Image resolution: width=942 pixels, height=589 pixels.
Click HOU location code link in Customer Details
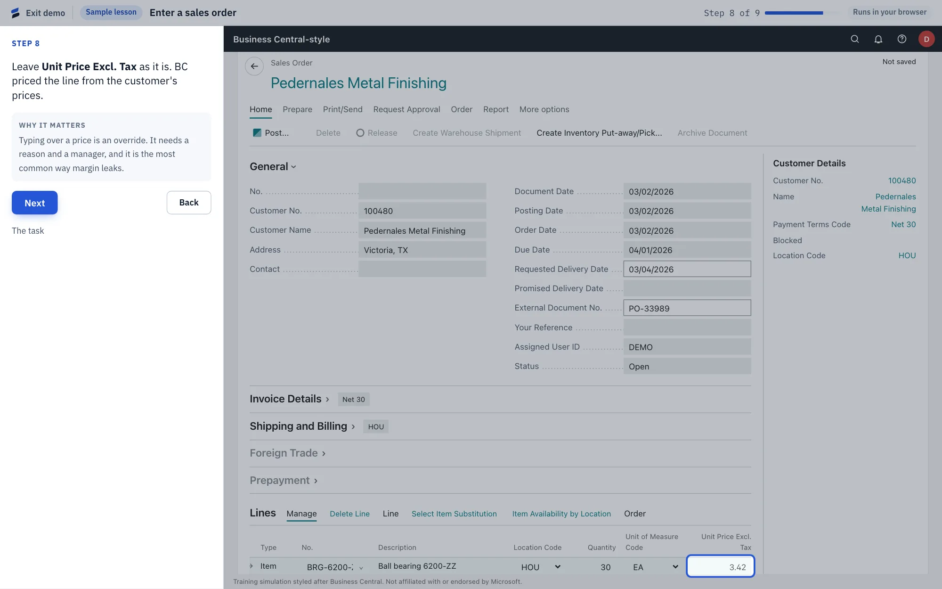pos(907,255)
